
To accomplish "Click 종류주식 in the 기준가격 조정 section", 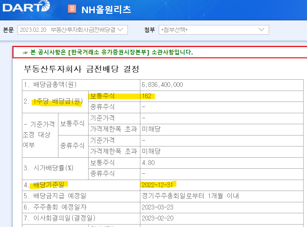I will coord(72,146).
